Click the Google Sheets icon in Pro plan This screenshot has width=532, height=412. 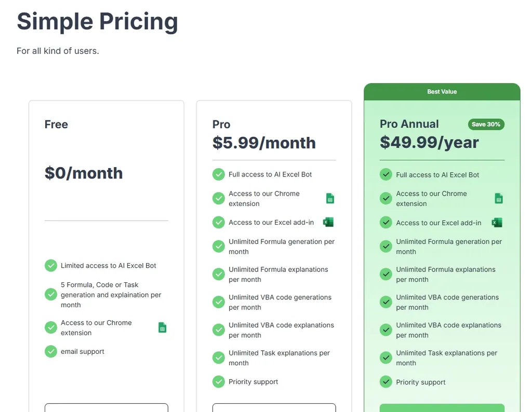tap(330, 198)
